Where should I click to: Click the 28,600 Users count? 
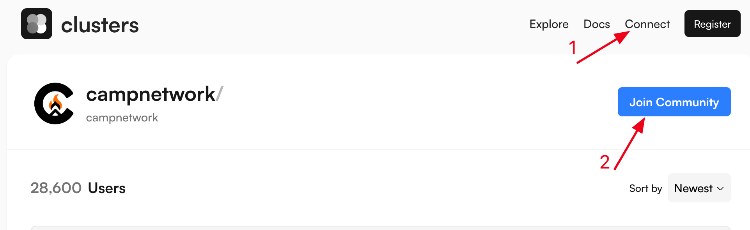pyautogui.click(x=78, y=188)
